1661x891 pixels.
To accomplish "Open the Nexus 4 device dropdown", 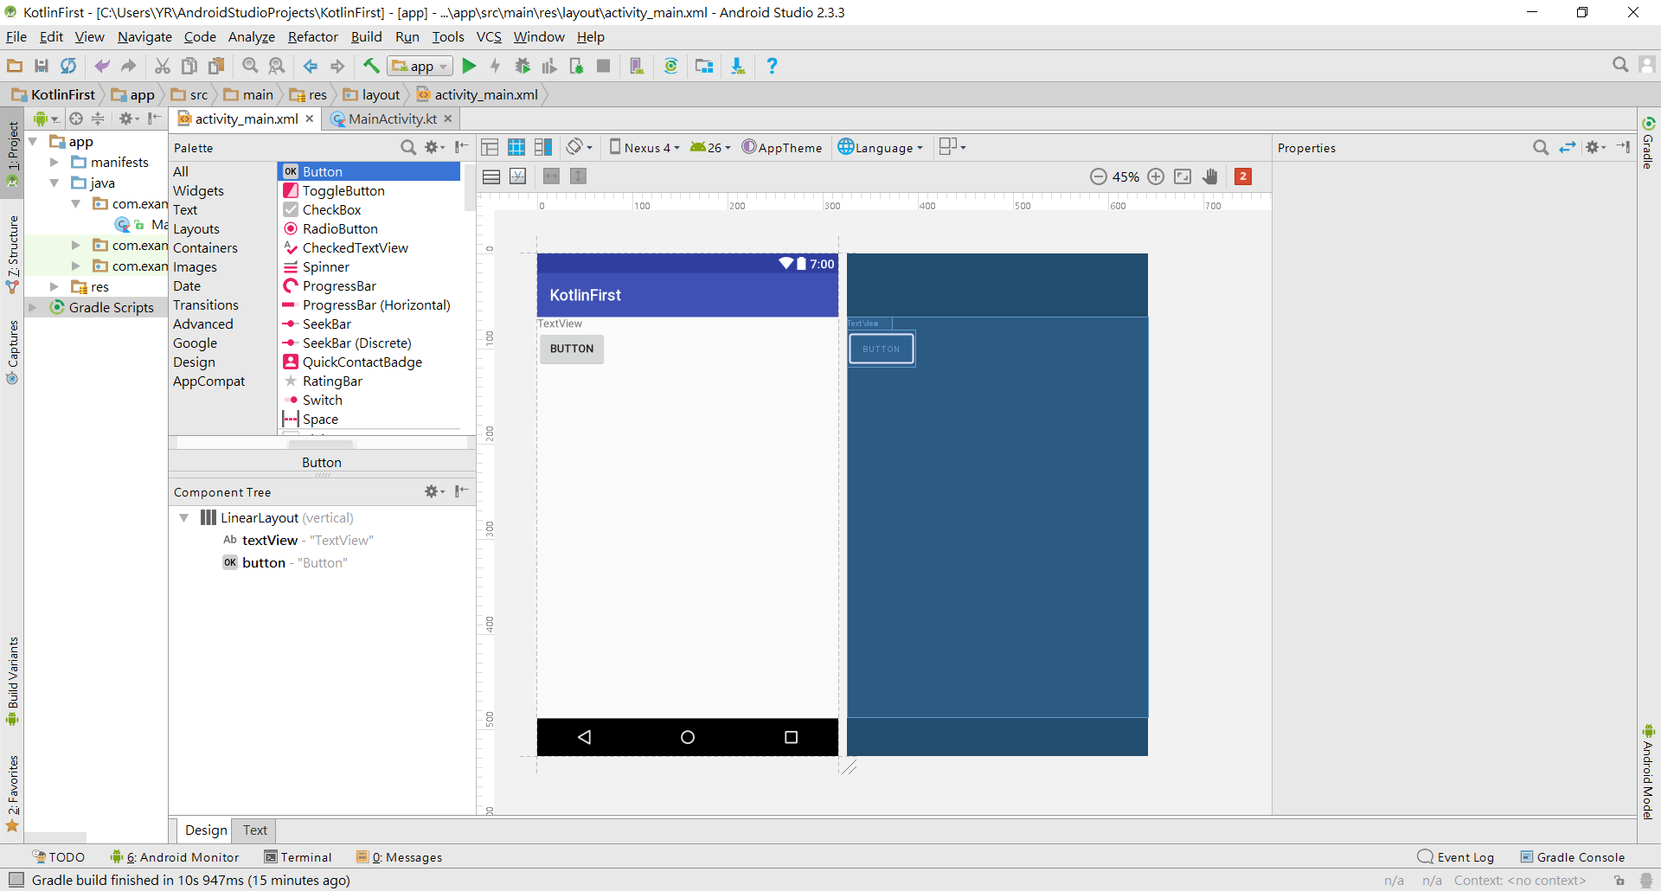I will (645, 147).
